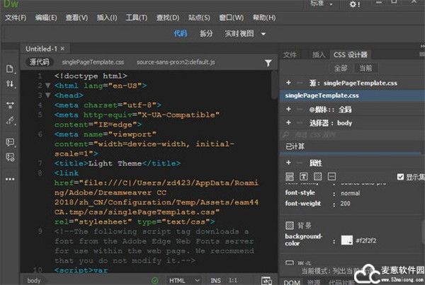Viewport: 425px width, 285px height.
Task: Select the 全部 mode button in CSS Designer
Action: coord(341,68)
